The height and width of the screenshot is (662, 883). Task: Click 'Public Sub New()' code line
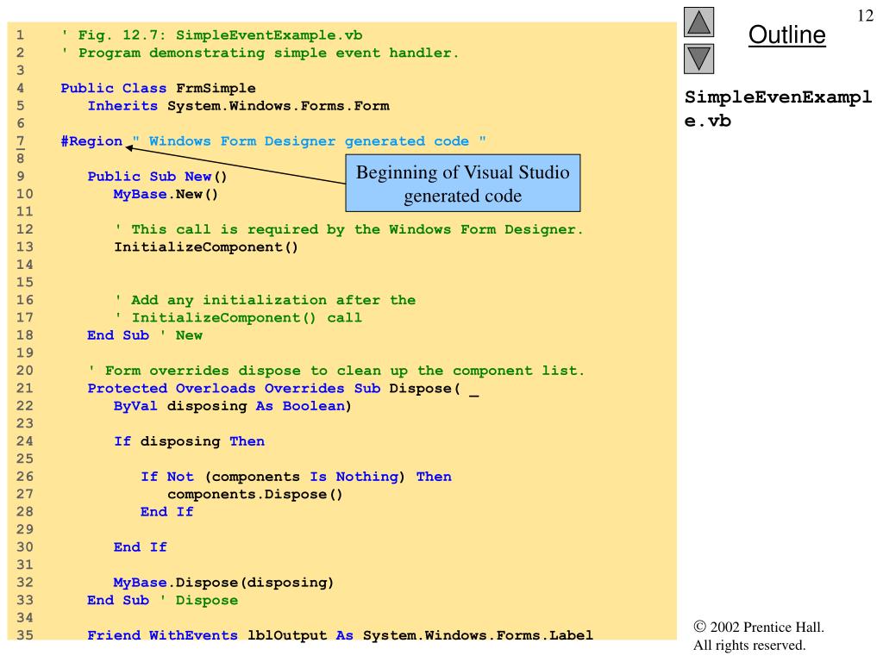[157, 177]
